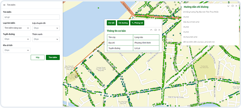
Task: Expand the Tuyến đường dropdown
Action: click(x=17, y=39)
